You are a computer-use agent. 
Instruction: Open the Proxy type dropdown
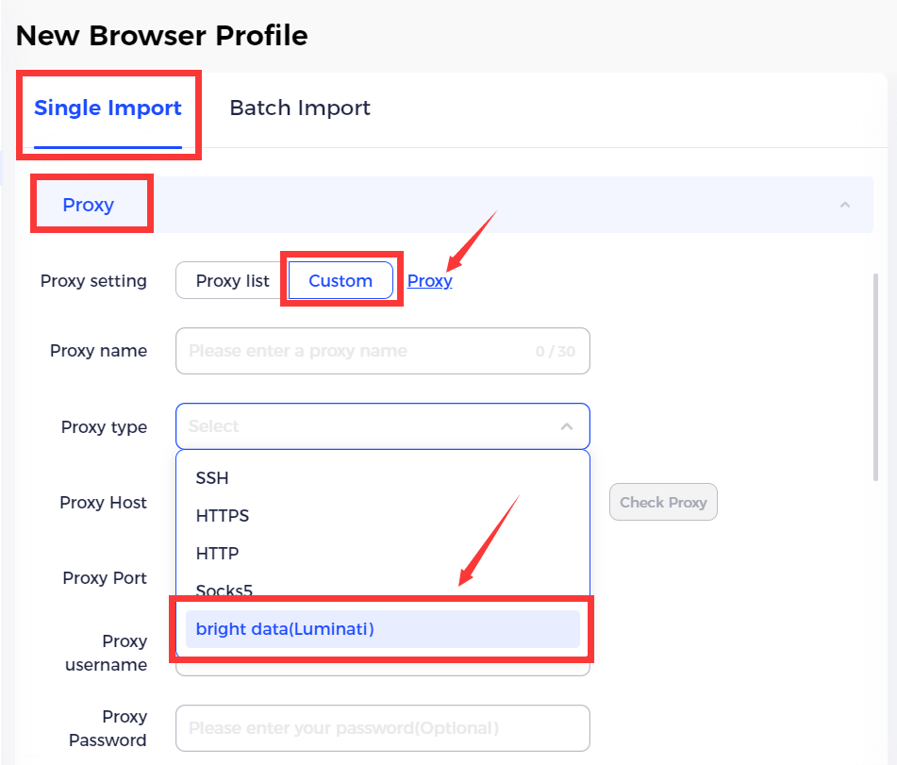(382, 426)
